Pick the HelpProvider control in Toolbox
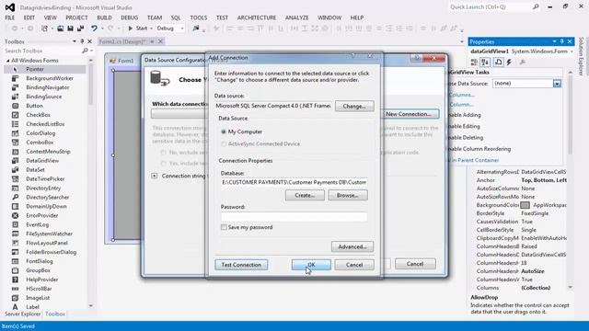The image size is (589, 331). point(42,280)
